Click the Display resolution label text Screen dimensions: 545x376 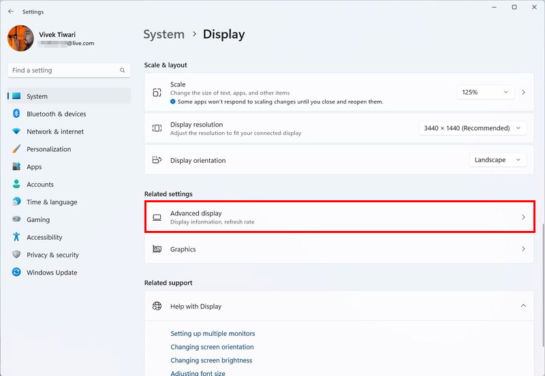pos(196,125)
